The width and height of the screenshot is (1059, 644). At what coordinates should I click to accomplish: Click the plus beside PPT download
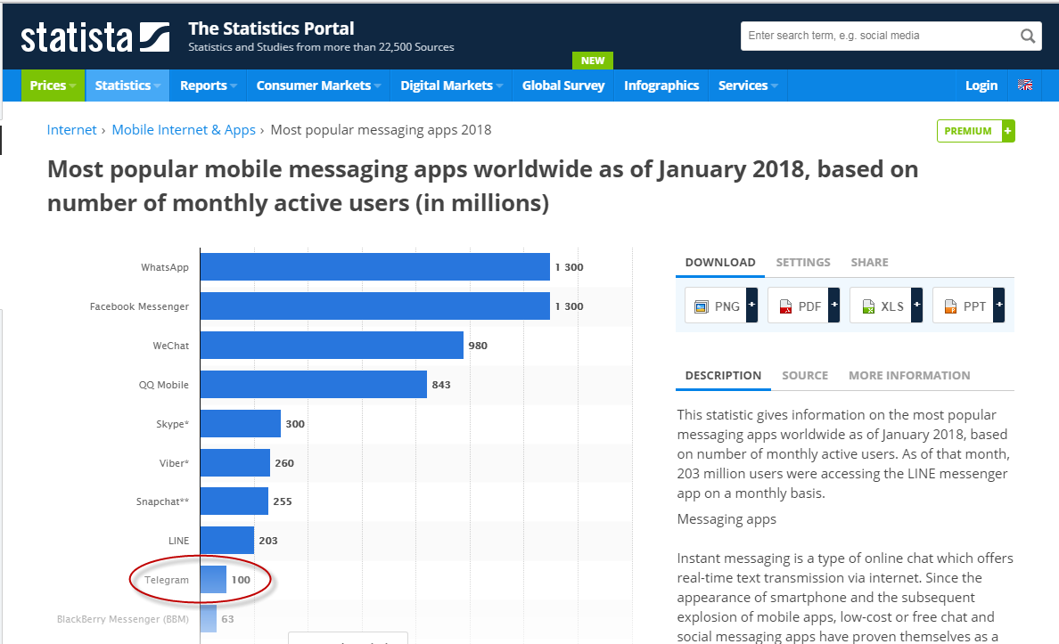coord(999,306)
